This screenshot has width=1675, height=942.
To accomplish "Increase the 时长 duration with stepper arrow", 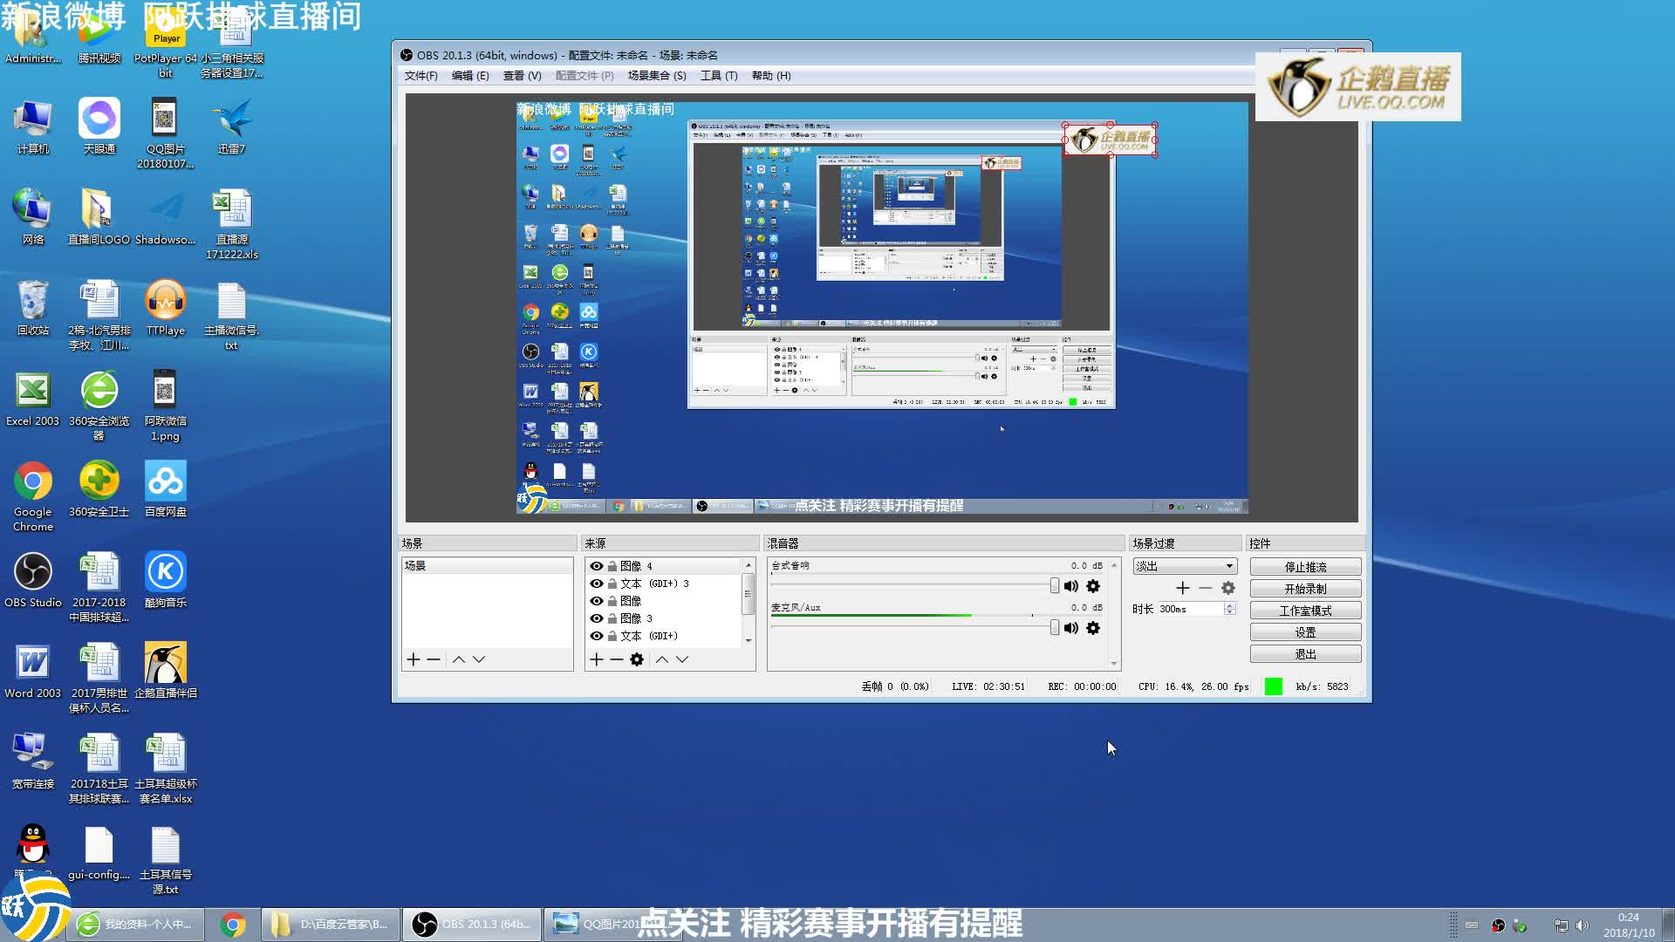I will tap(1230, 605).
